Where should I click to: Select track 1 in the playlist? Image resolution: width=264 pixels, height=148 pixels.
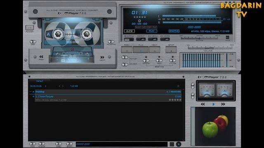(108, 98)
